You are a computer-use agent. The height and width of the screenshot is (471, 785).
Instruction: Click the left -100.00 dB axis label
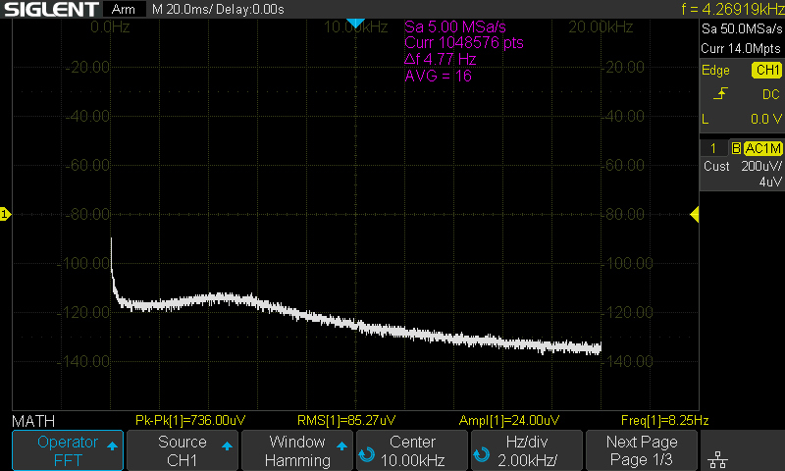pyautogui.click(x=84, y=263)
